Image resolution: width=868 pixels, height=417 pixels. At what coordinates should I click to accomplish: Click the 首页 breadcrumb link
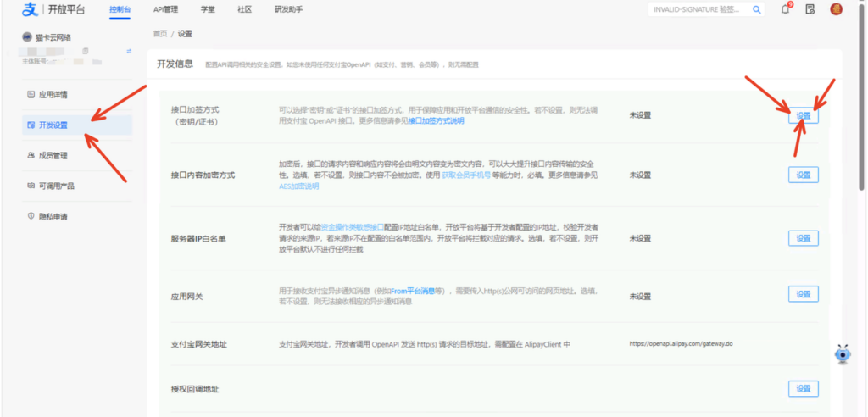point(160,34)
